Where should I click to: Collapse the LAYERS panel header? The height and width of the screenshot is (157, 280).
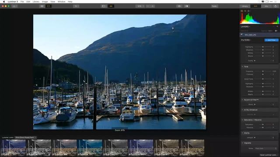(245, 27)
